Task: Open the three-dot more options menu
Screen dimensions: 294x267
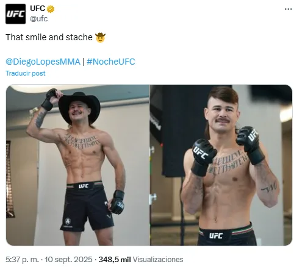Action: (288, 9)
